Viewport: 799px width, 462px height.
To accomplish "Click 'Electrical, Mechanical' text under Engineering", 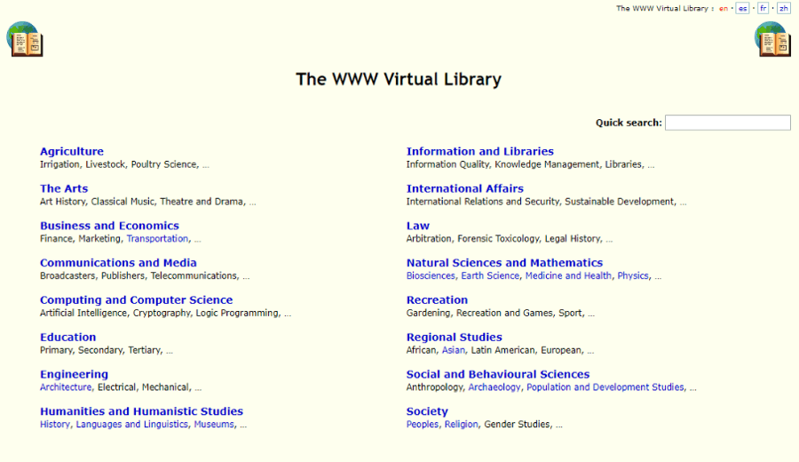I will [144, 387].
